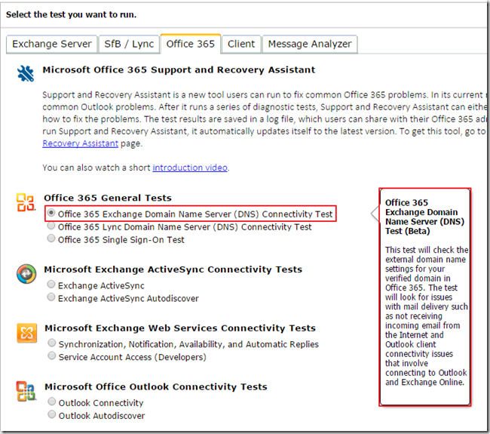Click the Exchange ActiveSync Connectivity Tests icon
This screenshot has width=490, height=434.
click(x=26, y=273)
